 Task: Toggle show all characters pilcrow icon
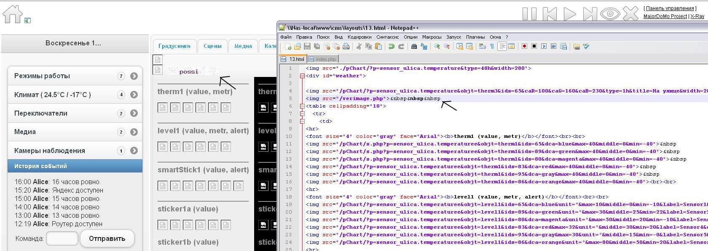[x=492, y=46]
